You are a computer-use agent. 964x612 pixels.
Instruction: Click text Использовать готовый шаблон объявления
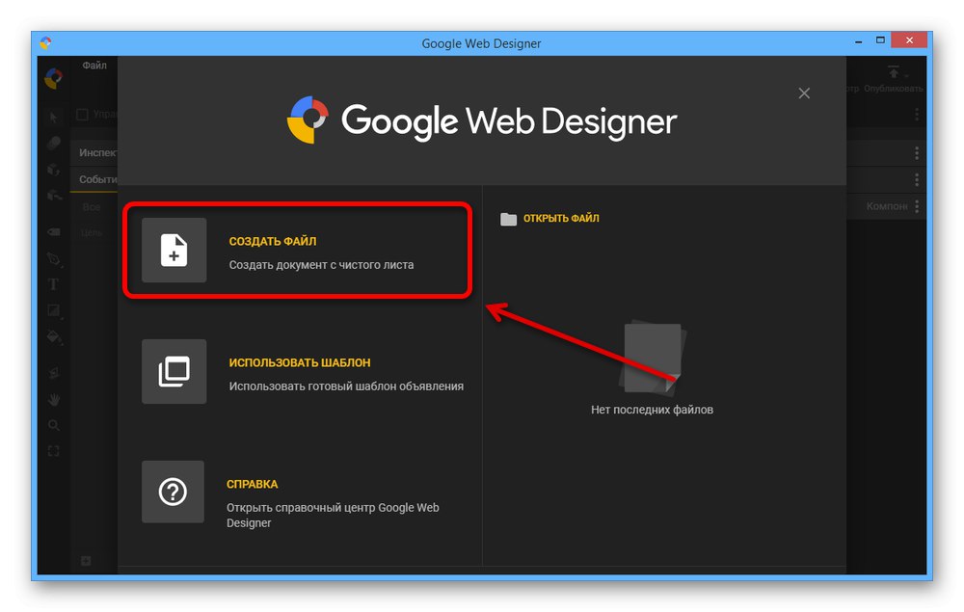pyautogui.click(x=346, y=386)
